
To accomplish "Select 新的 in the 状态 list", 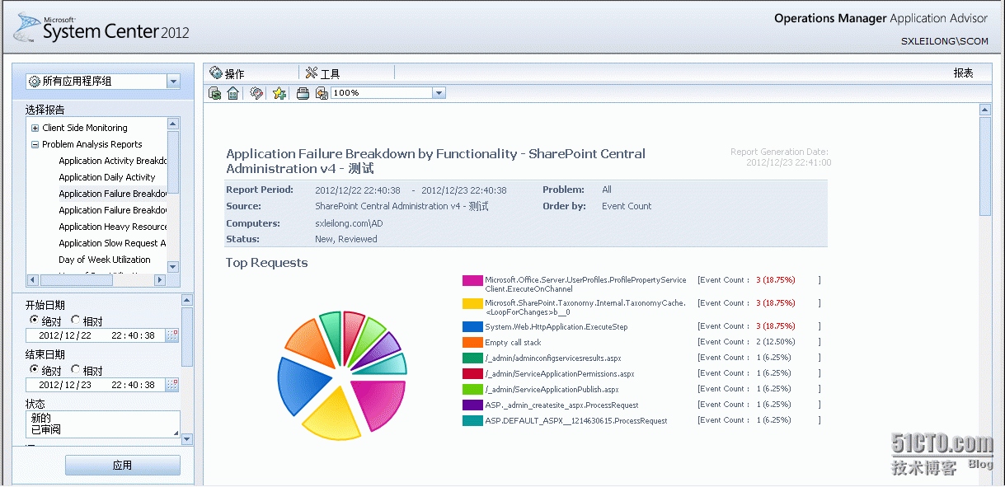I will point(41,418).
